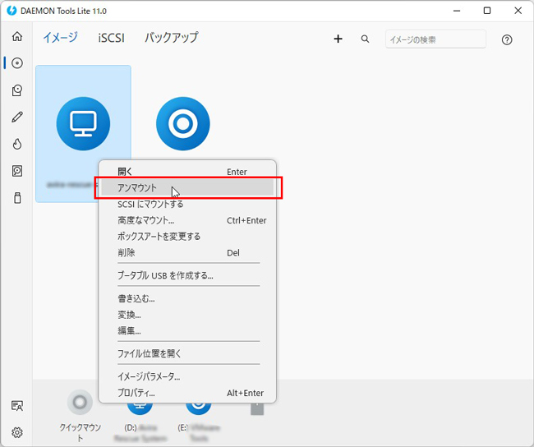Close the DAEMON Tools Lite window
Screen dimensions: 534x447
point(518,11)
